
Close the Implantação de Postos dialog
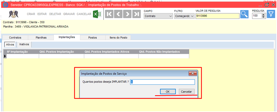click(193, 73)
